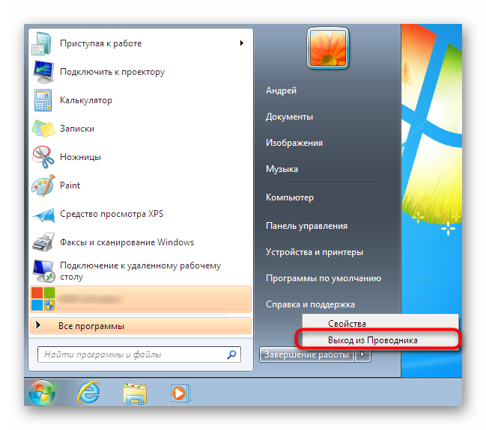
Task: Click the Ножницы label text
Action: (80, 157)
